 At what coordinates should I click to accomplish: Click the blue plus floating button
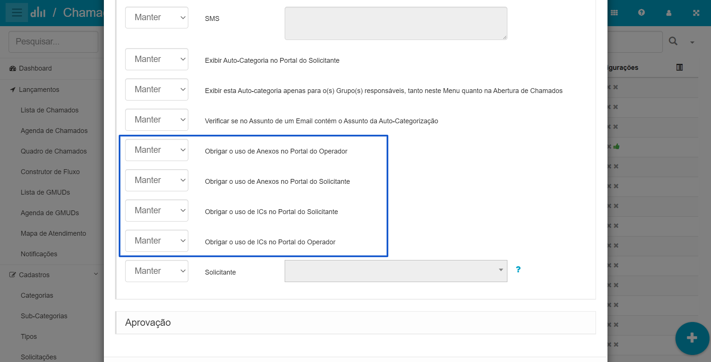[692, 338]
